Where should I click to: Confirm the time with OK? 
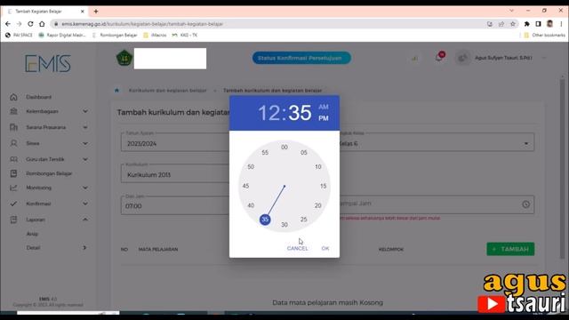(x=325, y=249)
